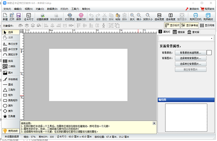Toggle the 显示参考线 show guides button

(x=190, y=25)
